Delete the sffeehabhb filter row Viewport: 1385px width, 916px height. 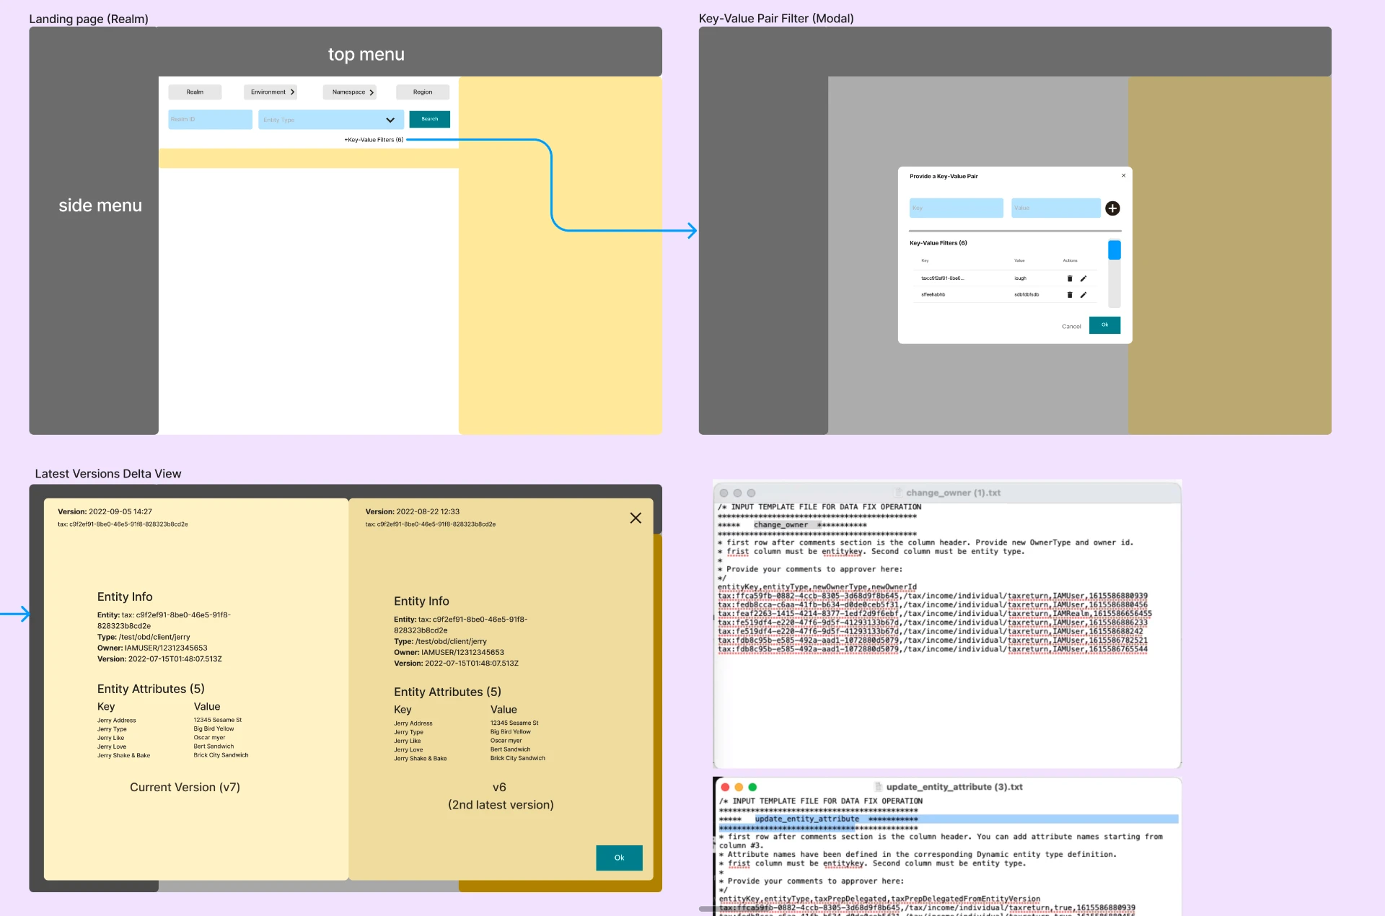click(x=1070, y=294)
